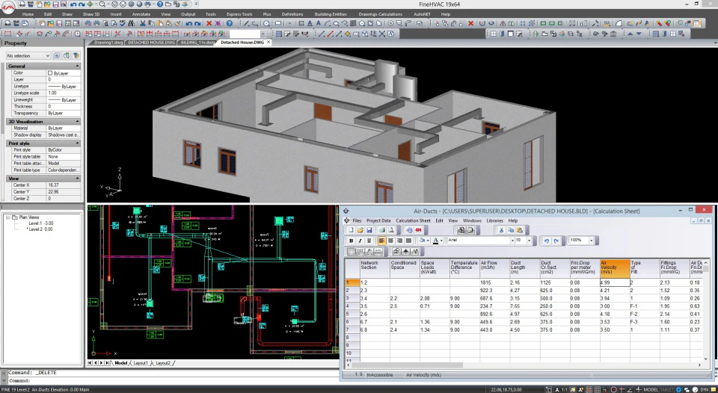
Task: Select Level:2 0.00 in Plan Views
Action: (40, 229)
